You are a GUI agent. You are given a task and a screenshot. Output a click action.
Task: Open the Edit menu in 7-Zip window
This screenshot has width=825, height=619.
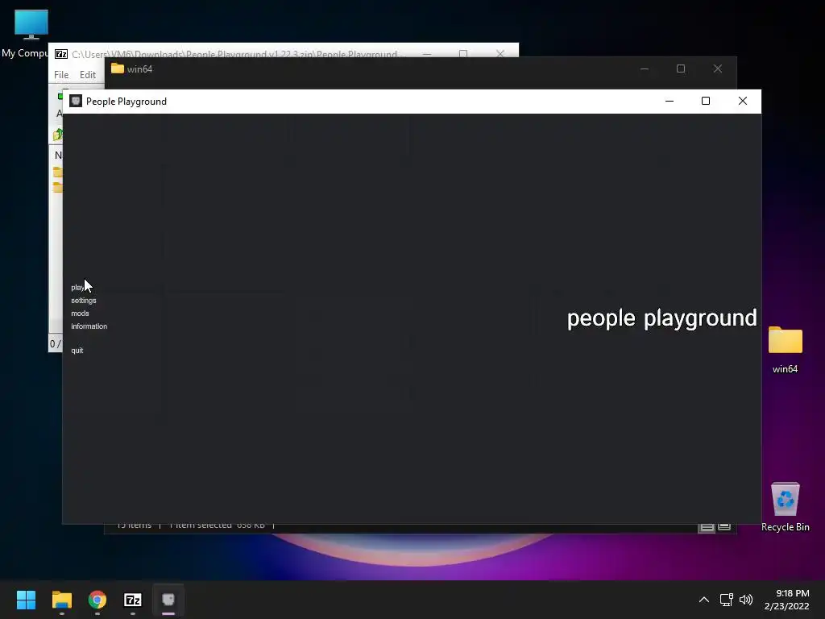tap(87, 75)
